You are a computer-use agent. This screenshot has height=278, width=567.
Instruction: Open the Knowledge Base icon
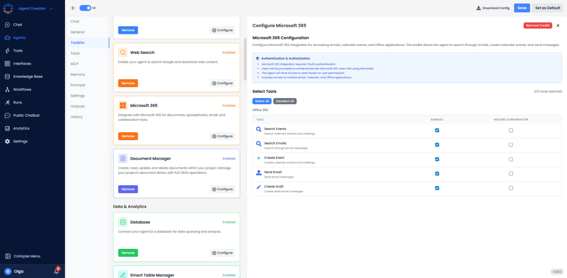[8, 76]
